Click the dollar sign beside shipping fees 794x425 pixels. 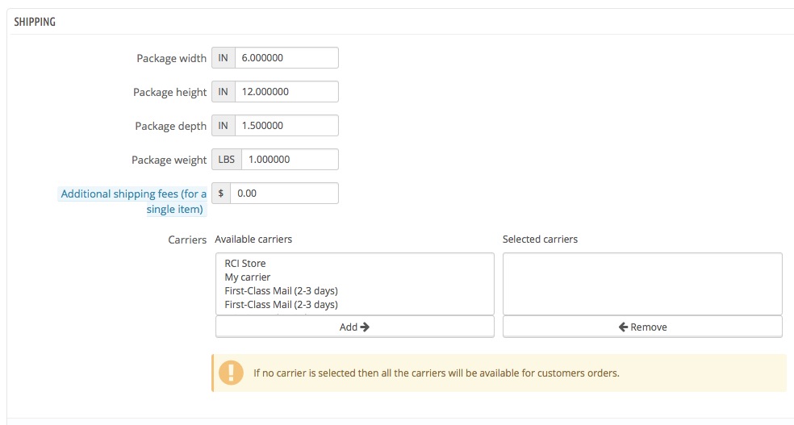(221, 194)
